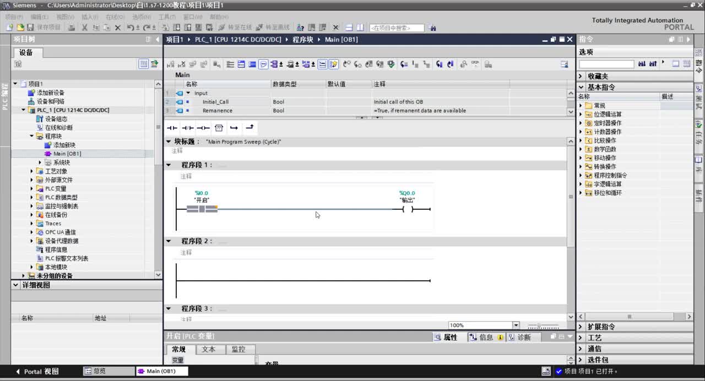Click the split editor vertically icon
The height and width of the screenshot is (381, 705).
point(360,28)
